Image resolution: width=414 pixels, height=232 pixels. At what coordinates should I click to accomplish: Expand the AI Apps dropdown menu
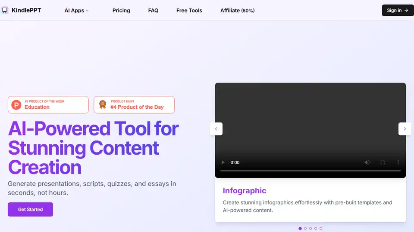(x=77, y=10)
